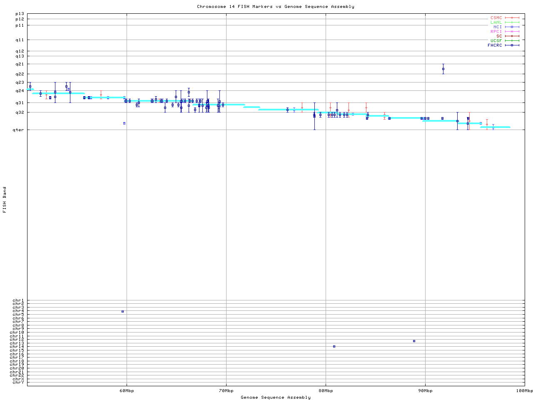Select the data point on the chr4 row

tap(122, 311)
